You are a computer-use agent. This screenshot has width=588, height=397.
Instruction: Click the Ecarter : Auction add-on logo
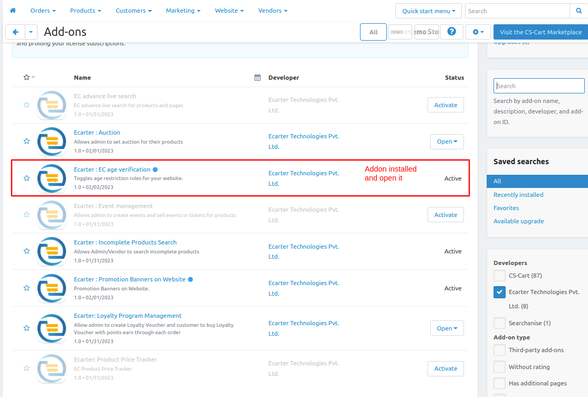click(x=52, y=141)
